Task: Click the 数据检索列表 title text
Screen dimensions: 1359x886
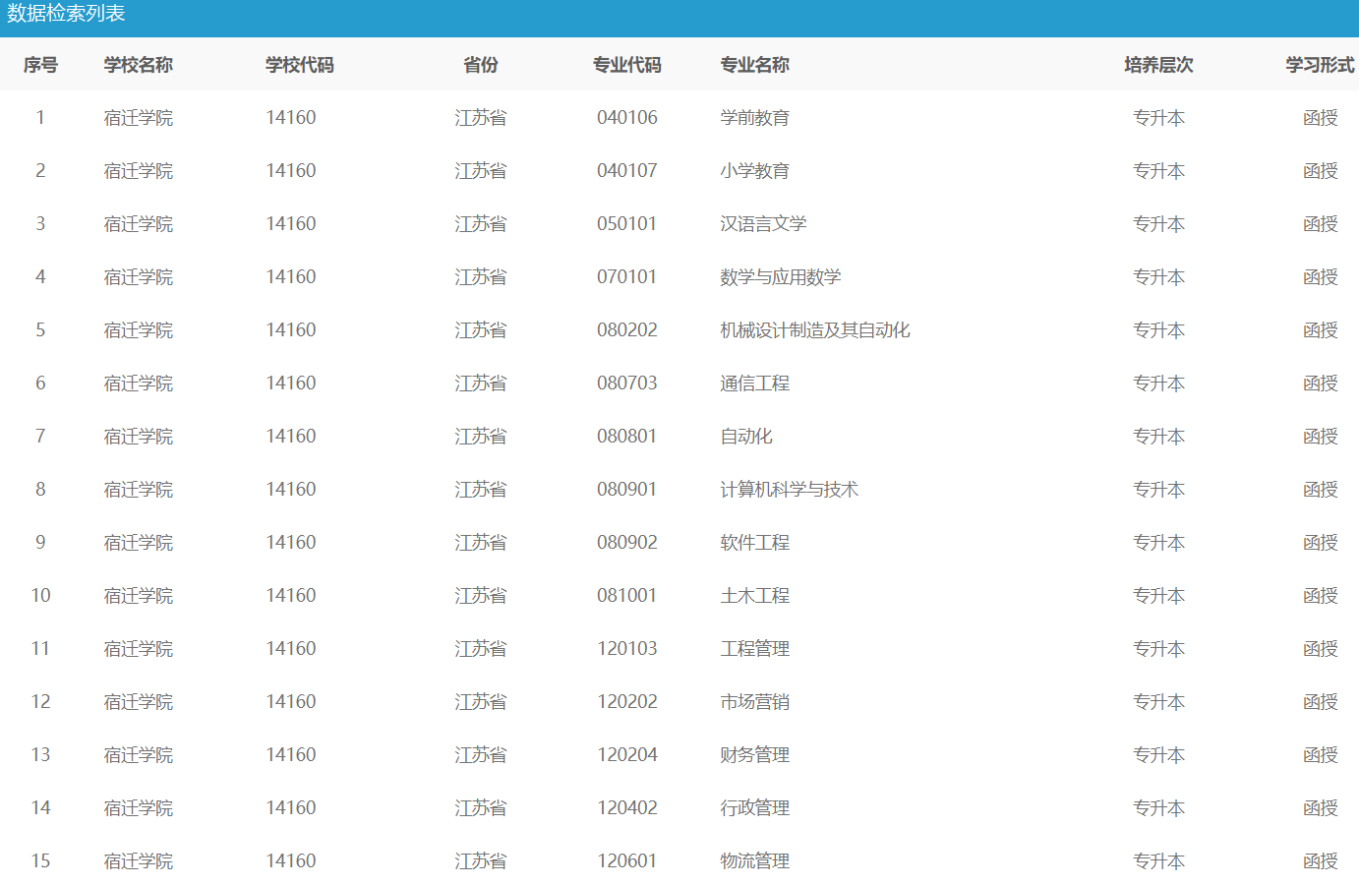Action: pos(67,14)
